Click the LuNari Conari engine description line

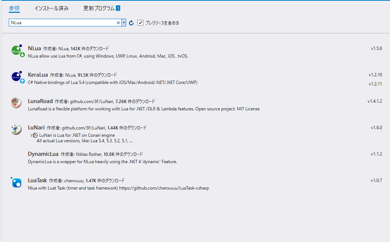[x=77, y=135]
